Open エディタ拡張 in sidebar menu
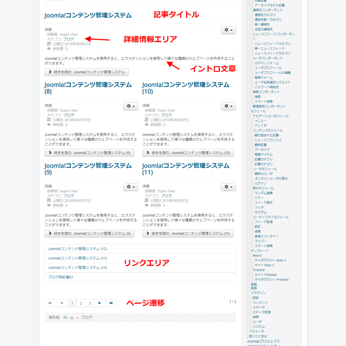This screenshot has height=346, width=346. click(262, 312)
